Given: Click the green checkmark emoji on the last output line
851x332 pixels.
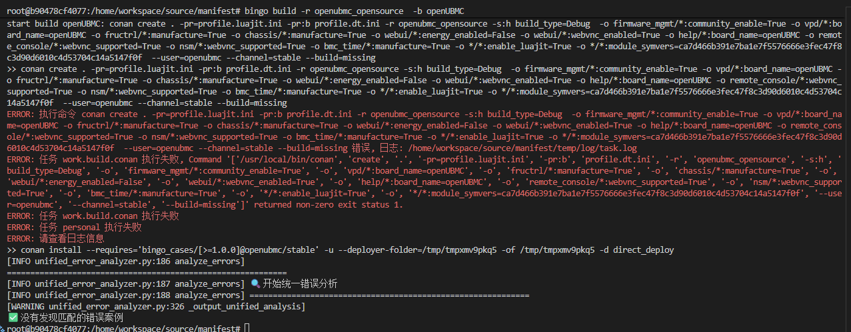Looking at the screenshot, I should click(13, 318).
